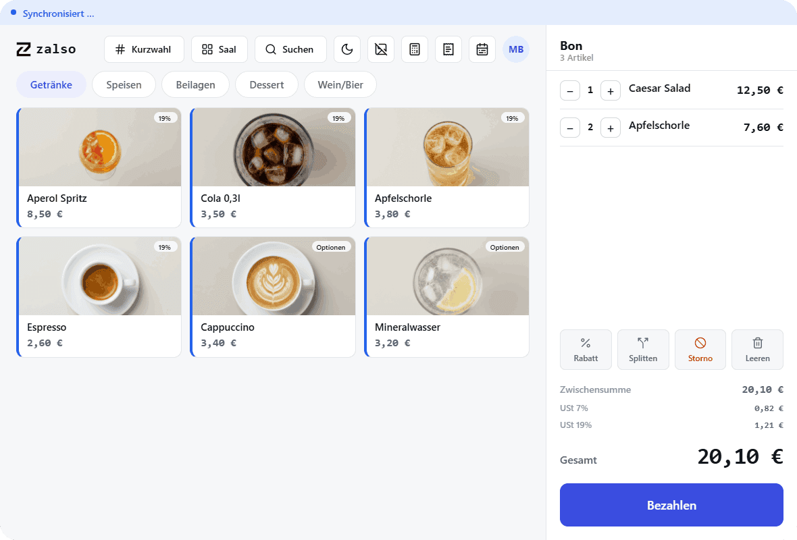Switch to the Dessert category
Viewport: 797px width, 540px height.
click(267, 85)
